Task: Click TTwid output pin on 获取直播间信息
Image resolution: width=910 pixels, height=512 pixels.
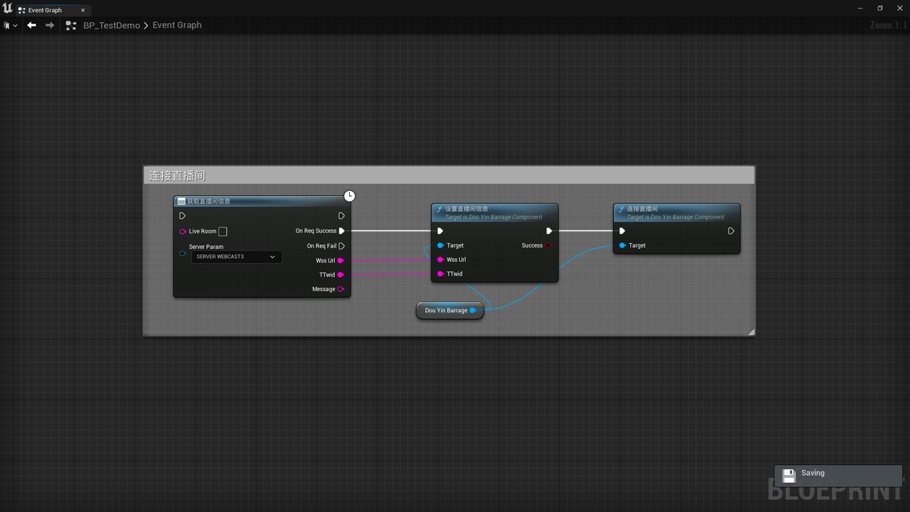Action: point(341,274)
